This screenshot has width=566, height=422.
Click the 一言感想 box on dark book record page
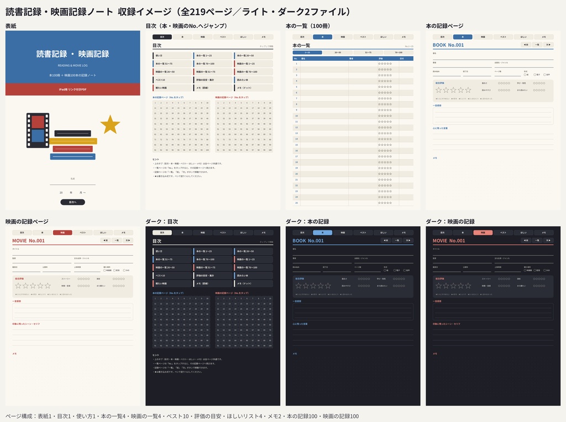click(353, 312)
